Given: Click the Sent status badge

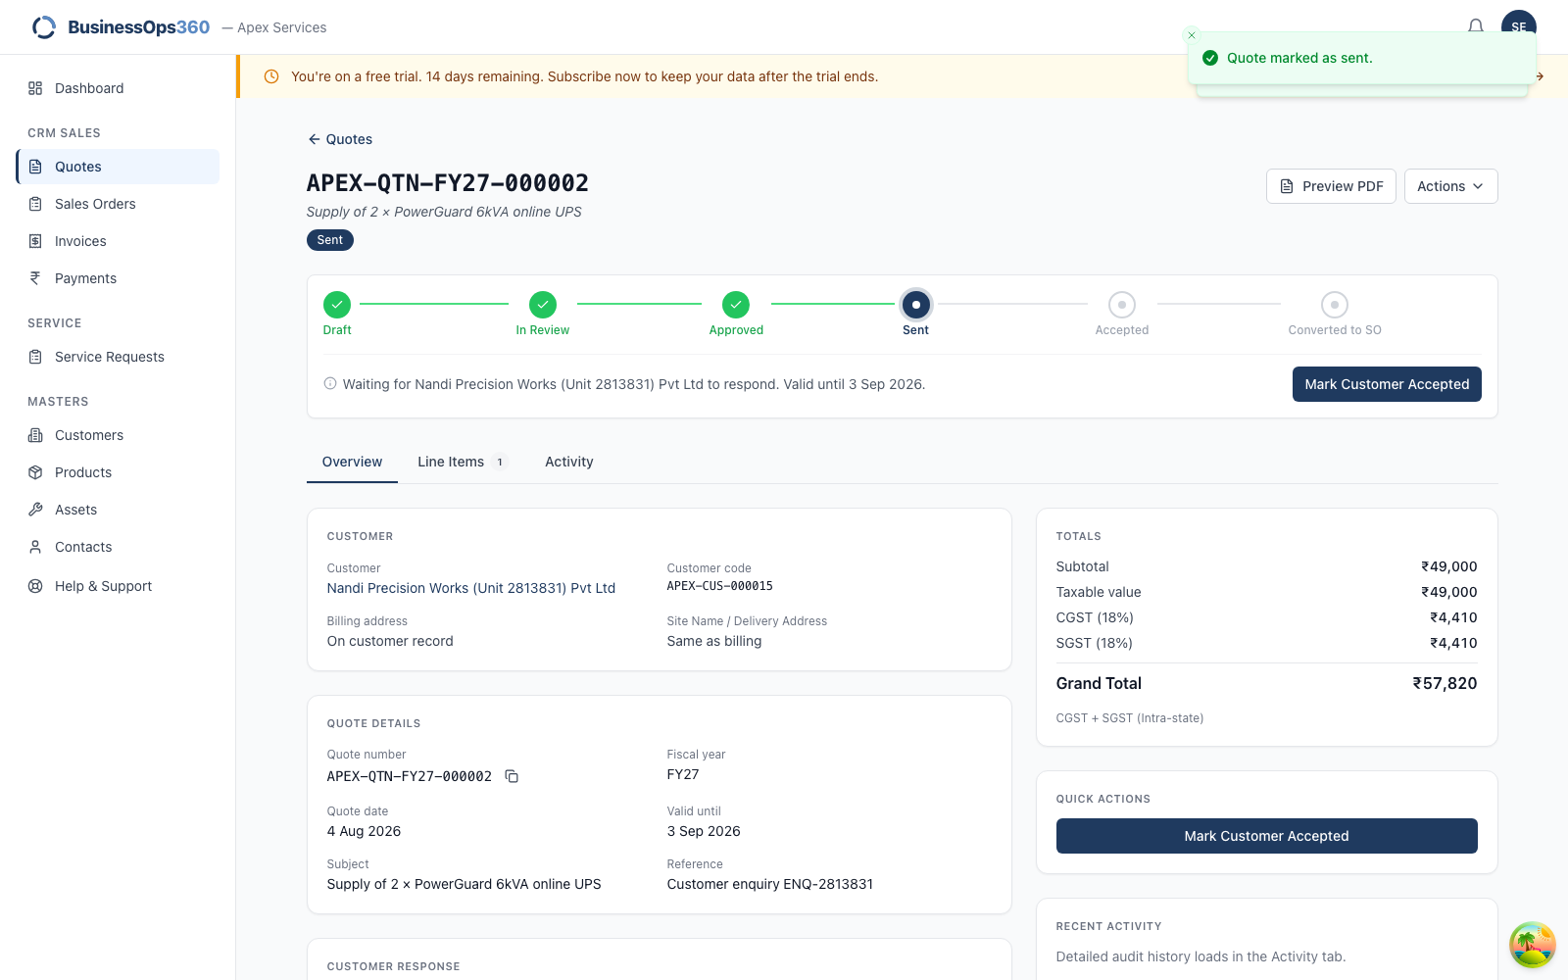Looking at the screenshot, I should 330,240.
